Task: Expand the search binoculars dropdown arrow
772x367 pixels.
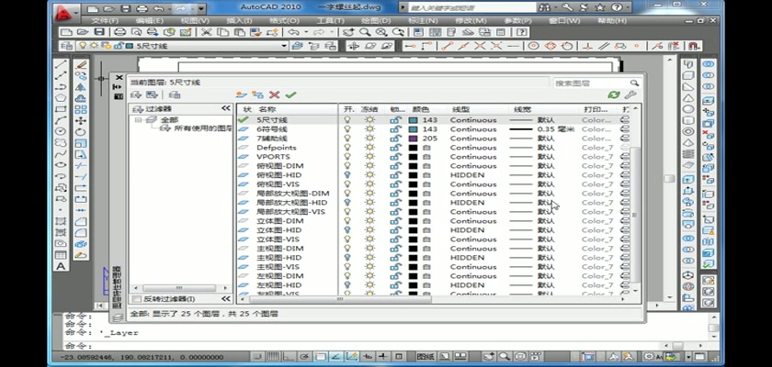Action: (556, 7)
